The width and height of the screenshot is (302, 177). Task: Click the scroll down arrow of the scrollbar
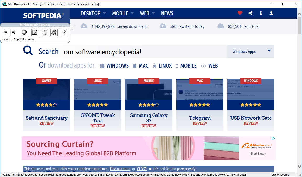tap(299, 166)
